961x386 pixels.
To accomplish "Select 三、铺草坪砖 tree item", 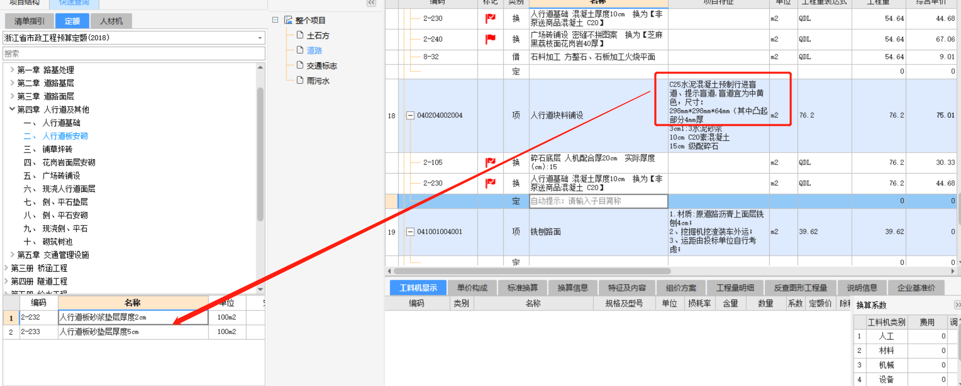I will click(48, 149).
